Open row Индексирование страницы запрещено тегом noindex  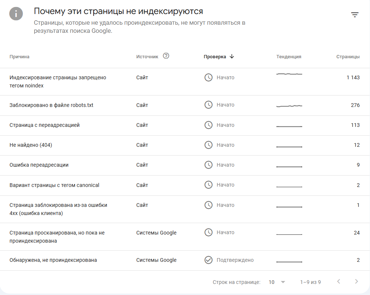click(185, 82)
